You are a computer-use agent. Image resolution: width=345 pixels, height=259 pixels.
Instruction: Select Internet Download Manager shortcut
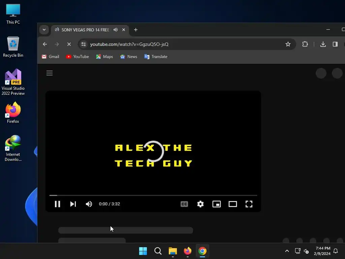click(13, 148)
